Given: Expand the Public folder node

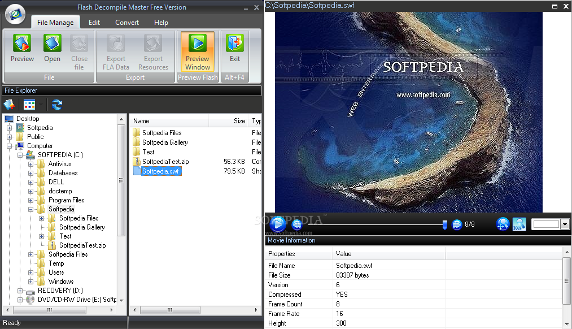Looking at the screenshot, I should coord(10,137).
